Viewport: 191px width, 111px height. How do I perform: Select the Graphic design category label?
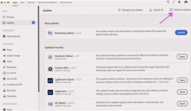(13, 55)
